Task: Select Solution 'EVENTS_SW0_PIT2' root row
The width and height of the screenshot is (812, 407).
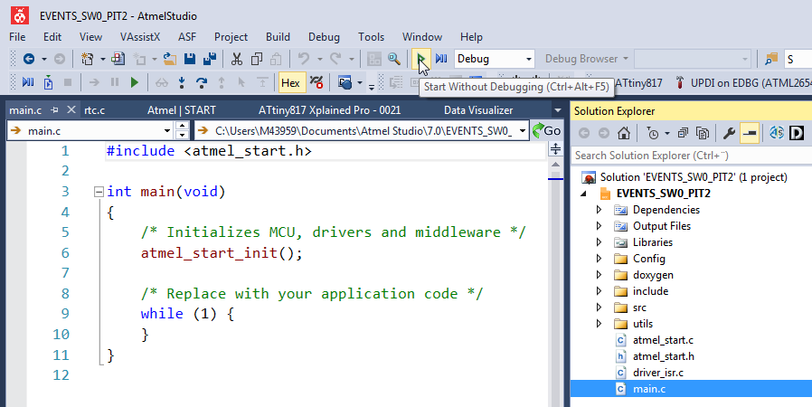Action: [x=694, y=177]
